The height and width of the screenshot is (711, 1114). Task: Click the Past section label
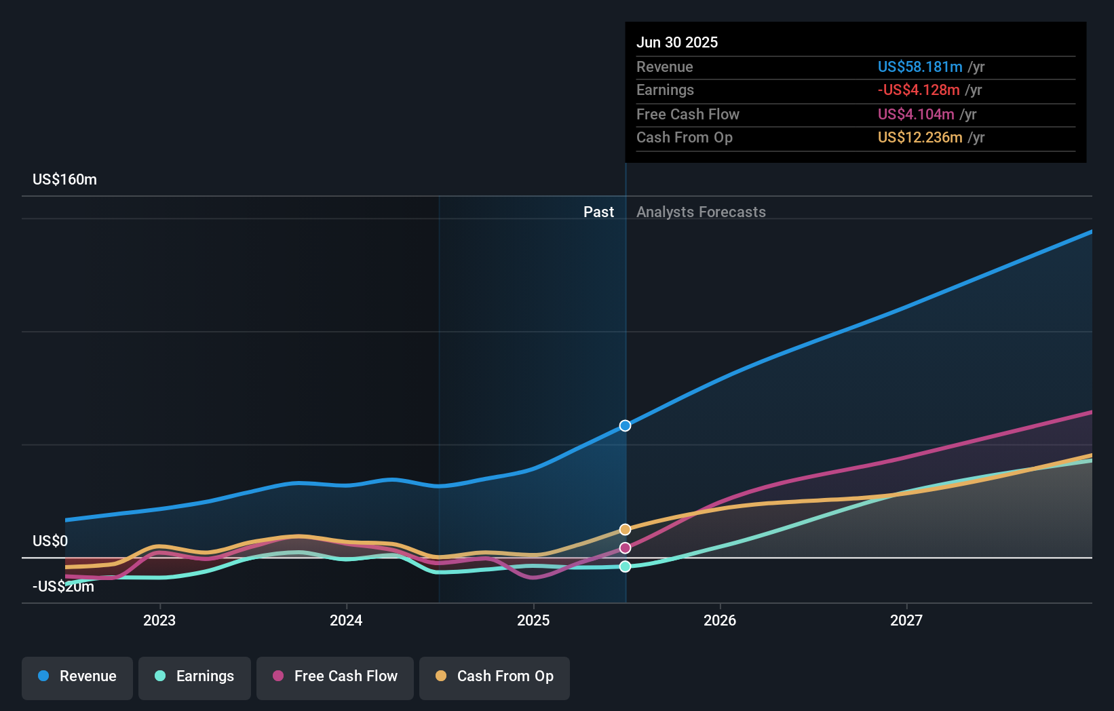598,212
